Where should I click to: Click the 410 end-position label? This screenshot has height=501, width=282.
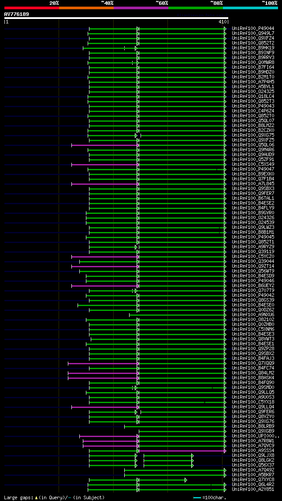pyautogui.click(x=223, y=22)
